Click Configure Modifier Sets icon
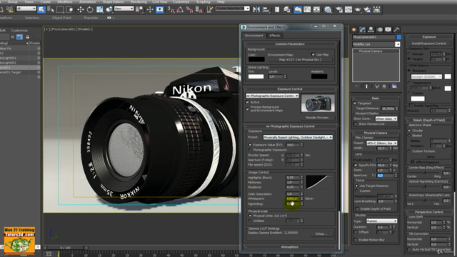Screen dimensions: 457x257 click(x=394, y=86)
